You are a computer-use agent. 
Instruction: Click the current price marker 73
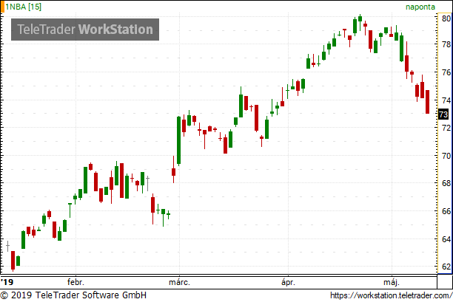tap(443, 114)
